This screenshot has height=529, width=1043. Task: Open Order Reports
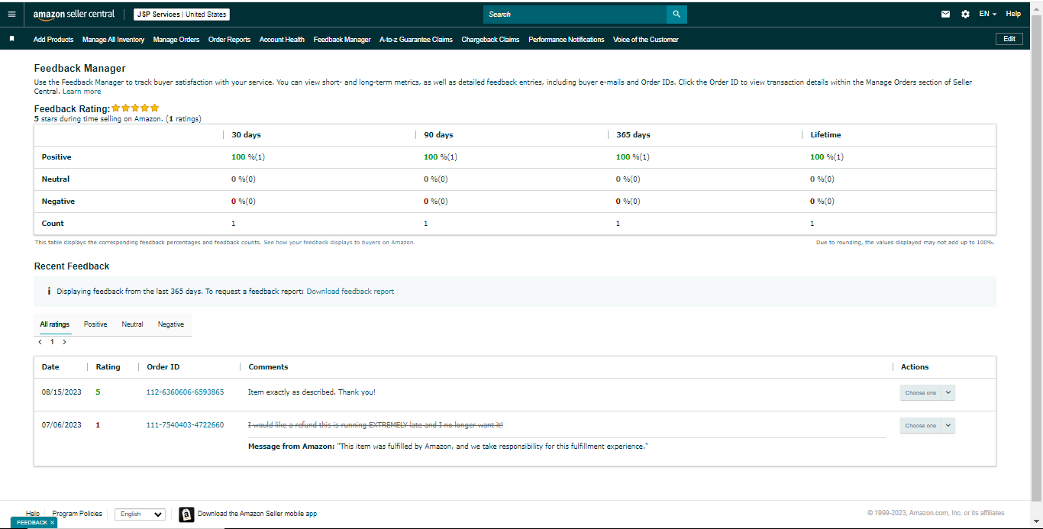click(229, 40)
